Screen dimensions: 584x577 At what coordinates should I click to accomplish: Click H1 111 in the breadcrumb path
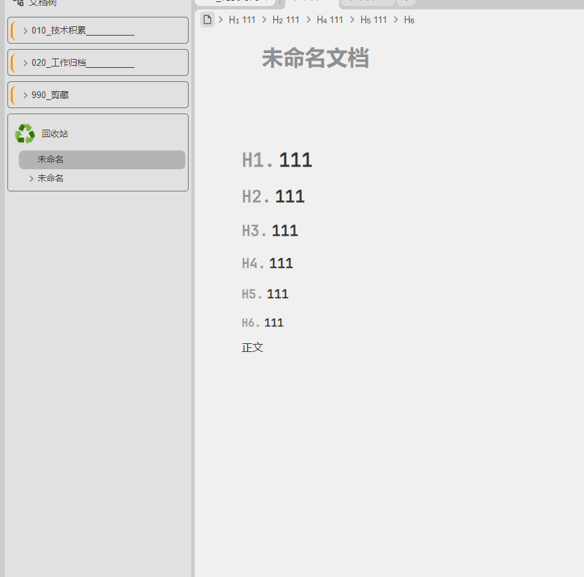pyautogui.click(x=242, y=20)
